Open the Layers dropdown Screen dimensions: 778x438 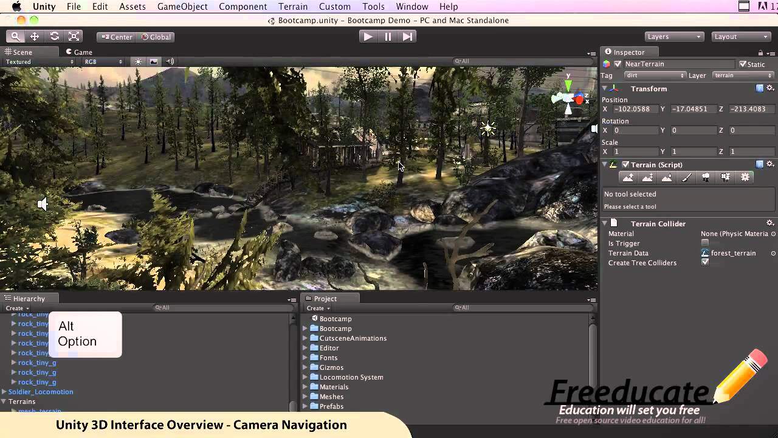pyautogui.click(x=674, y=36)
